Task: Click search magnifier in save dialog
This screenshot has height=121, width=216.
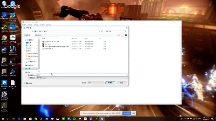Action: [x=126, y=32]
